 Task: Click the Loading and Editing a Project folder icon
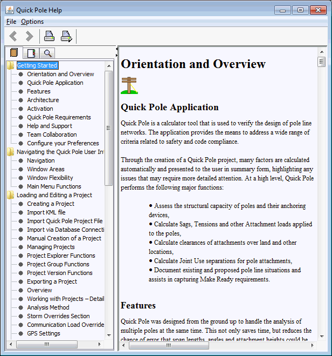pos(10,195)
